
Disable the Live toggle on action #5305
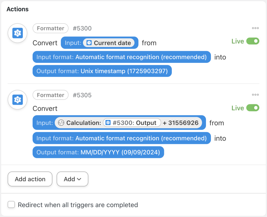pos(253,108)
